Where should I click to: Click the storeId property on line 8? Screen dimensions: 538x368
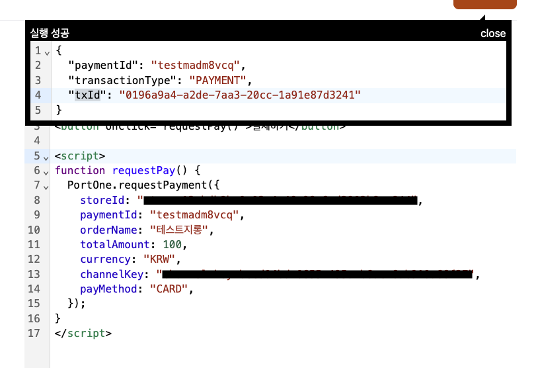point(102,201)
